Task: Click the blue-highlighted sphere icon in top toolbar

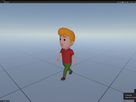Action: tap(123, 2)
